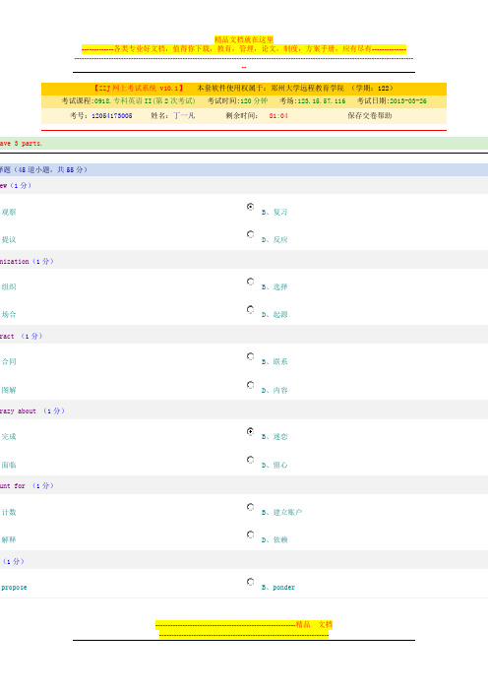The image size is (488, 691).
Task: Click exam number 12054173006
Action: [112, 116]
